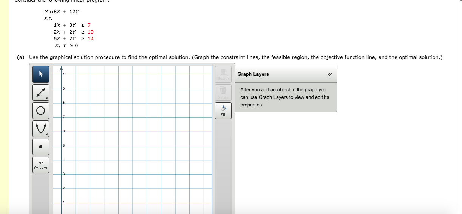The height and width of the screenshot is (214, 462).
Task: Click the y-axis label 10 on graph
Action: coord(65,74)
